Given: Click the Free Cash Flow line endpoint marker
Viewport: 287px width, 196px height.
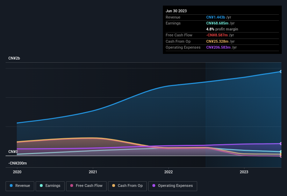Looking at the screenshot, I should click(281, 156).
